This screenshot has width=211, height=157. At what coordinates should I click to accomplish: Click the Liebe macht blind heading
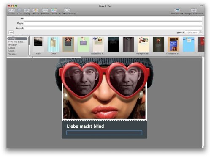[x=85, y=126]
